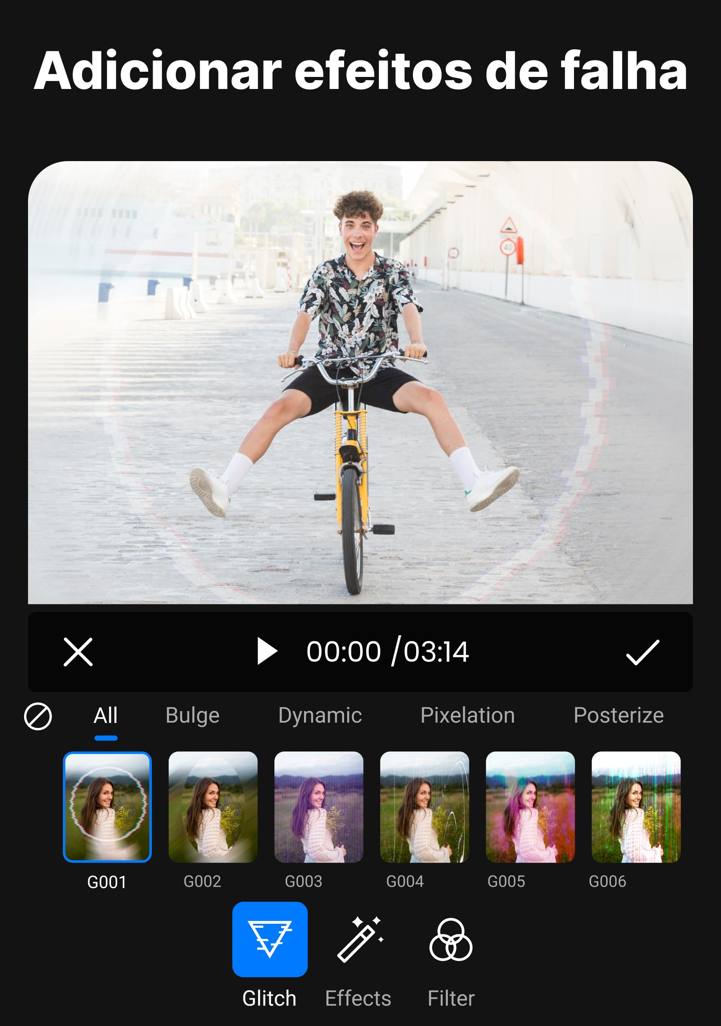
Task: Choose the G003 purple glitch thumbnail
Action: [318, 807]
